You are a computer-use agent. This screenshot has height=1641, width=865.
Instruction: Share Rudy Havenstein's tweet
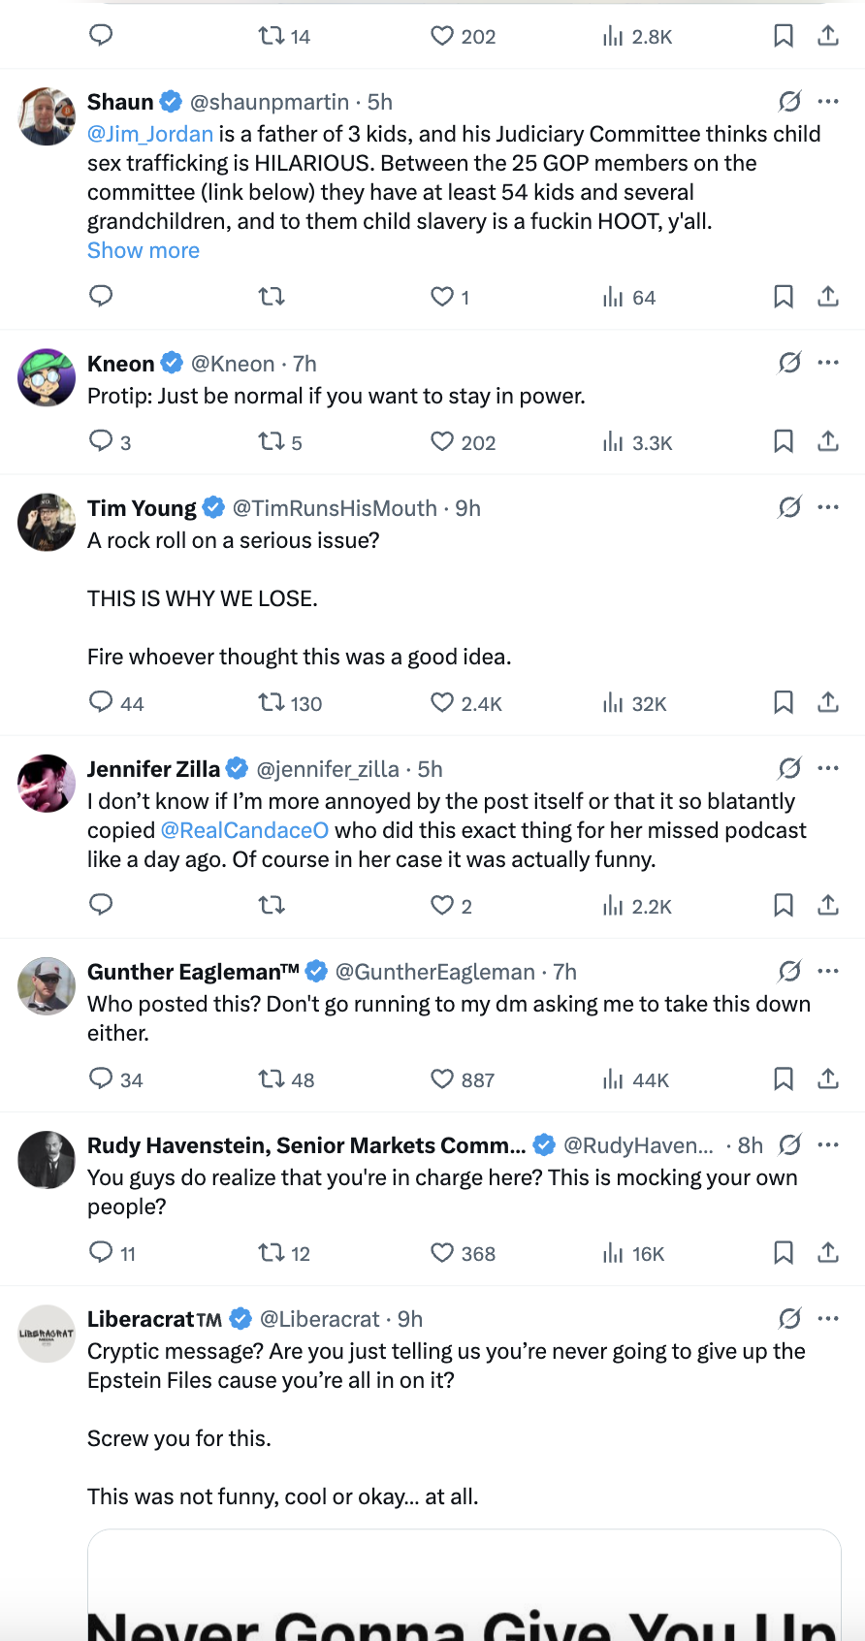point(828,1252)
